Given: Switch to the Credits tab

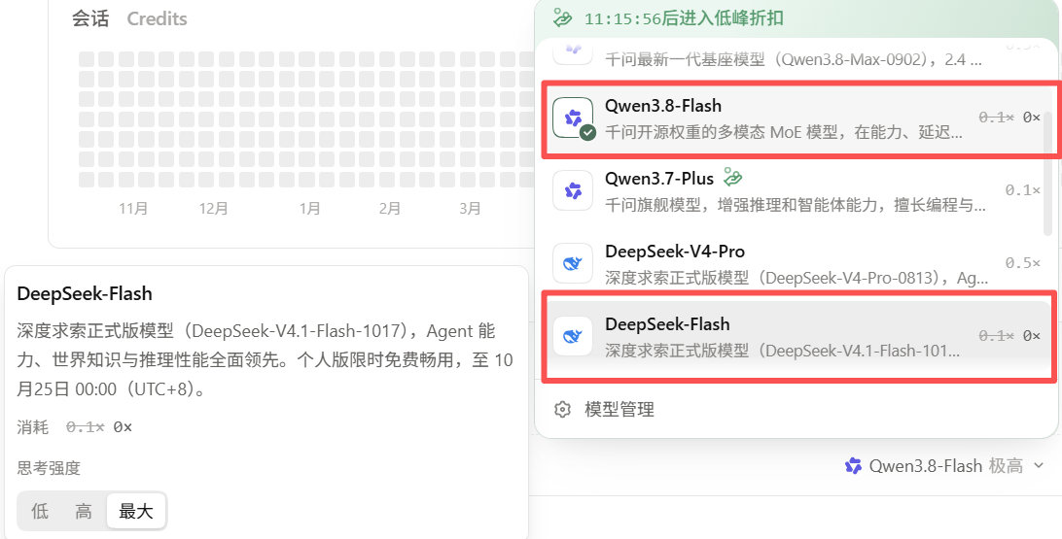Looking at the screenshot, I should click(158, 18).
